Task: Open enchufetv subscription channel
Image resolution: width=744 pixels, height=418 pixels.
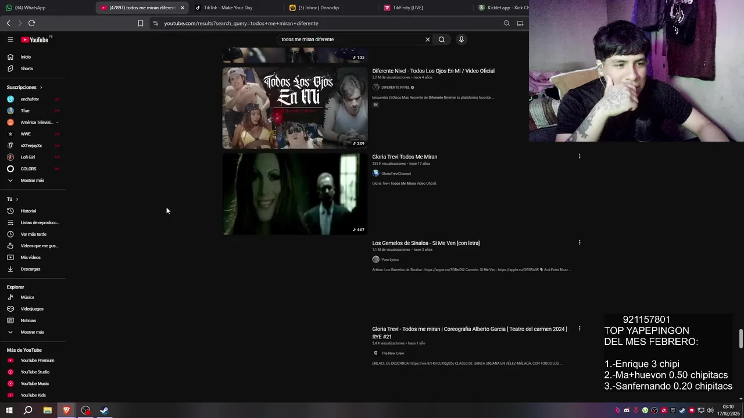Action: coord(33,99)
